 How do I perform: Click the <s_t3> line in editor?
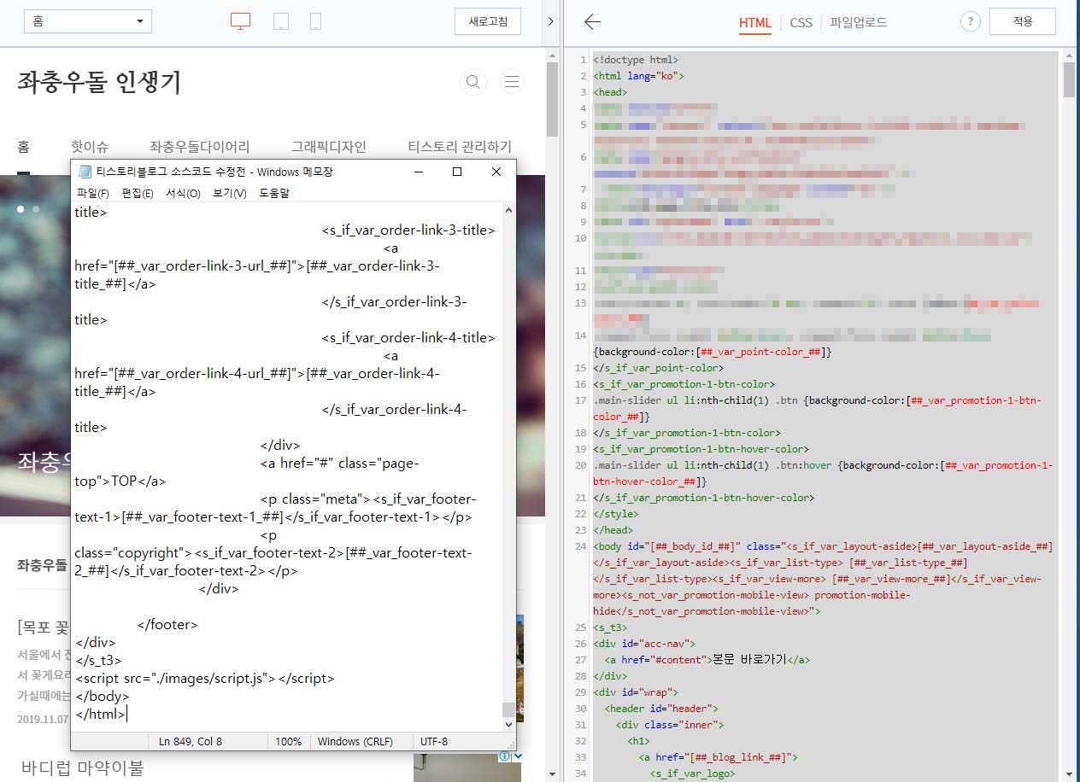610,627
